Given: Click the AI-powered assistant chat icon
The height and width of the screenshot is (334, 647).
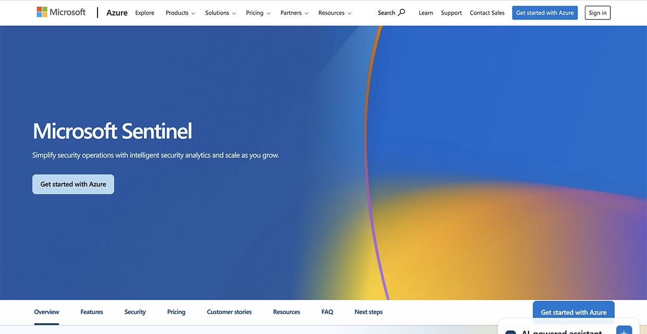Looking at the screenshot, I should click(x=511, y=331).
